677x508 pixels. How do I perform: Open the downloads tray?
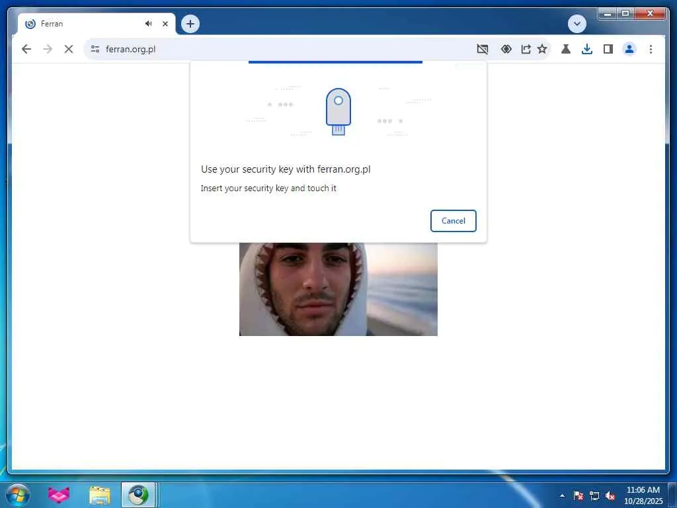point(587,49)
